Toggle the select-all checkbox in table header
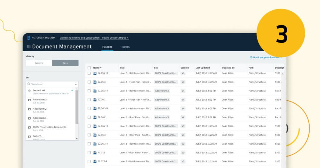The width and height of the screenshot is (320, 168). (89, 68)
